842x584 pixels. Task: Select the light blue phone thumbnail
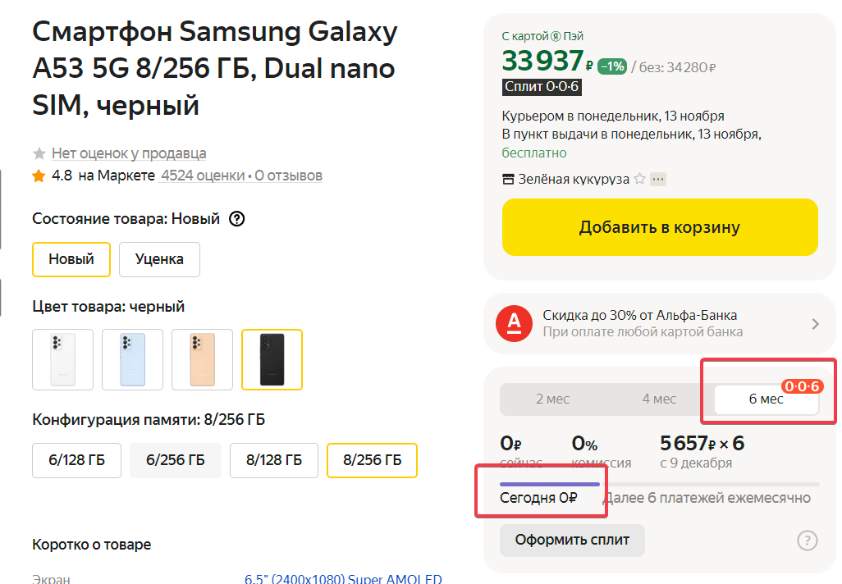pyautogui.click(x=133, y=359)
